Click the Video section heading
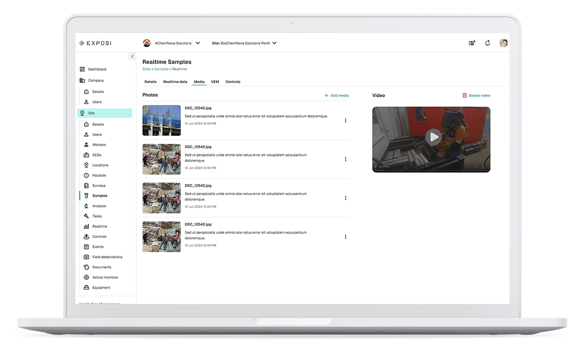582x361 pixels. pos(378,96)
